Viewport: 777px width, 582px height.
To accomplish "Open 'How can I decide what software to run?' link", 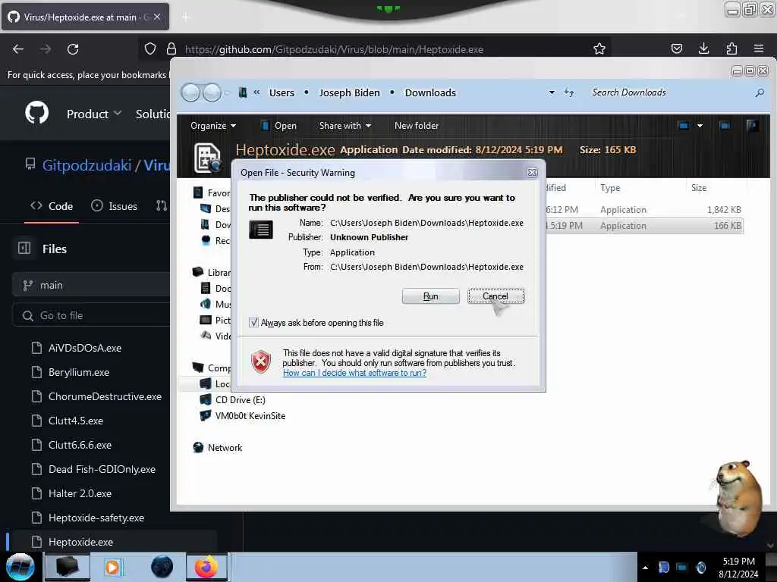I will pos(354,373).
